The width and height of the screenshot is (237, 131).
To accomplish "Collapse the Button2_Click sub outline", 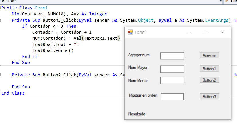I will click(1, 75).
